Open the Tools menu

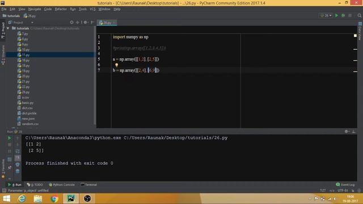pos(82,9)
